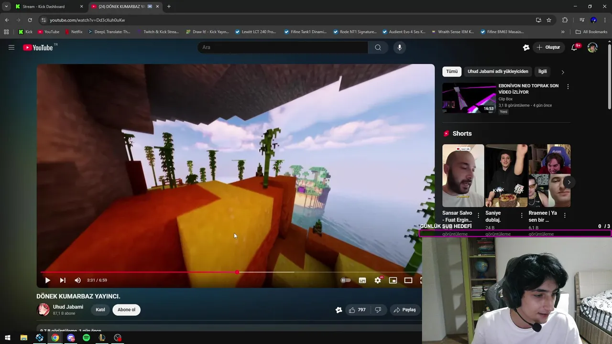Open the Gemini sparkle icon beside like button

coord(339,310)
